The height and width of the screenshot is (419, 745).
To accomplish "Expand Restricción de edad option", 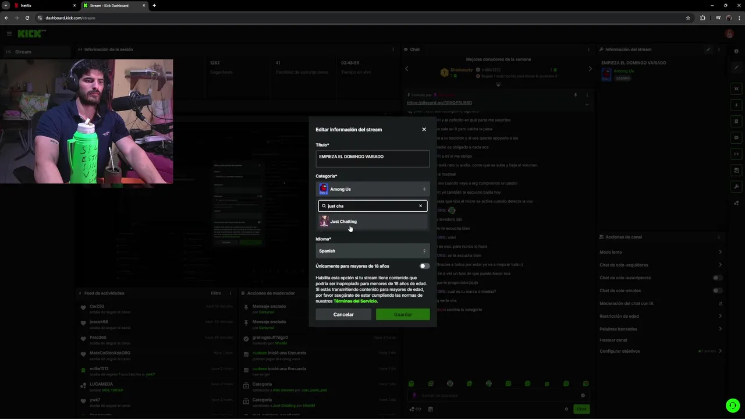I will click(661, 316).
